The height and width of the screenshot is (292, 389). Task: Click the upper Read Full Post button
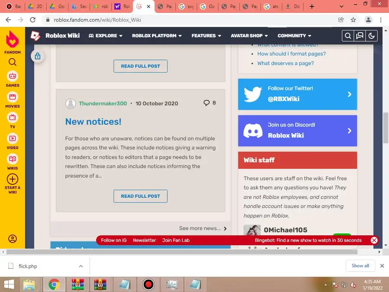[141, 66]
